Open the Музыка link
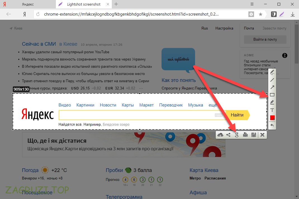Viewport: 299px width, 199px height. coord(195,105)
